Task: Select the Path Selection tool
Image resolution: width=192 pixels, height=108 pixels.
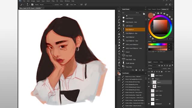Action: coord(119,57)
